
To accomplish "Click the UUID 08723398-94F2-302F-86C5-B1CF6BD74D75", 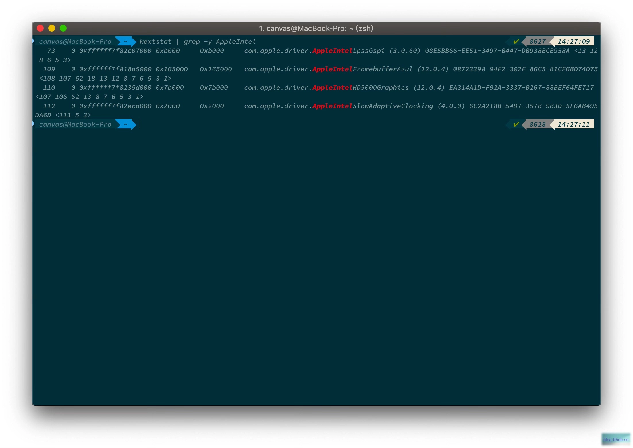I will point(525,69).
